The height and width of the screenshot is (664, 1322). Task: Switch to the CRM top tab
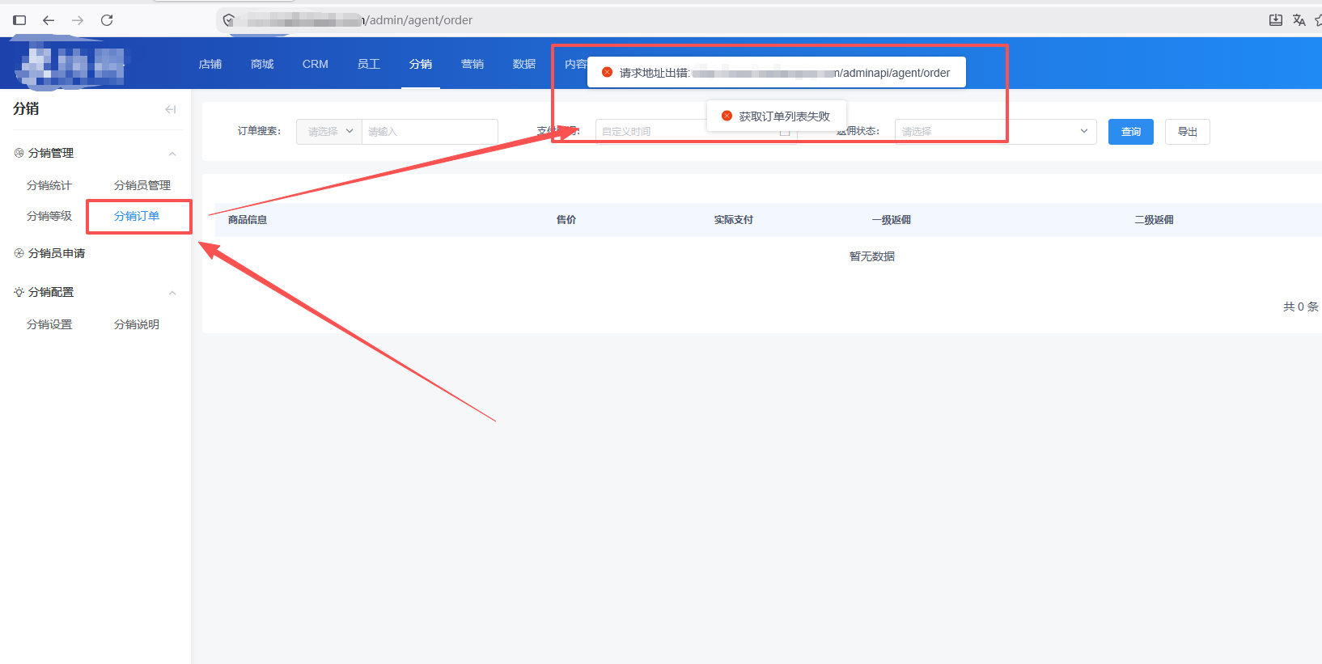[316, 64]
